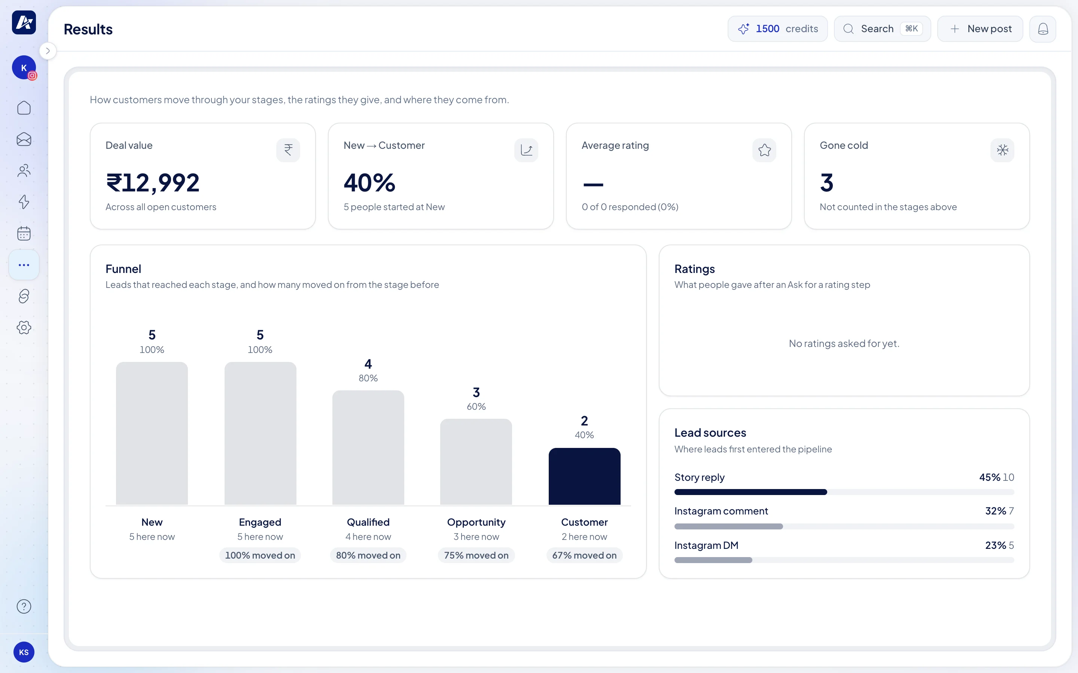Click the '23%' Instagram DM value
Viewport: 1078px width, 673px height.
996,545
